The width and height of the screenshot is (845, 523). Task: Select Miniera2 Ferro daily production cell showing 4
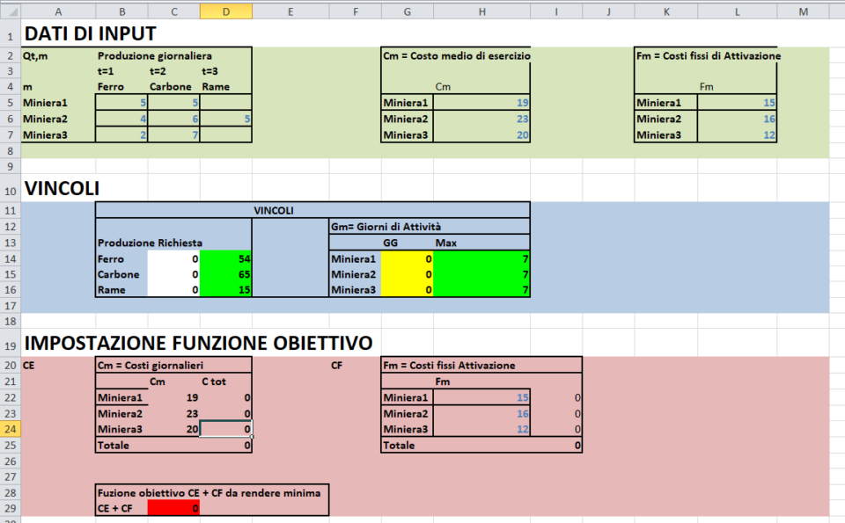pyautogui.click(x=121, y=119)
